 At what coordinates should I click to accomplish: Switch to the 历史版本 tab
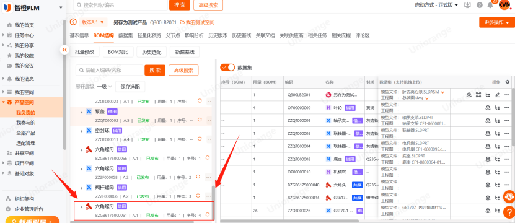pyautogui.click(x=218, y=35)
